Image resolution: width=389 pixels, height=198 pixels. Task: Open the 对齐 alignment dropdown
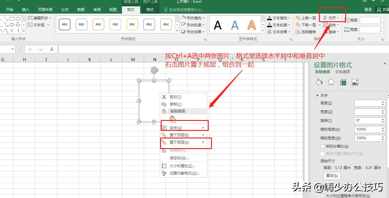click(x=332, y=18)
